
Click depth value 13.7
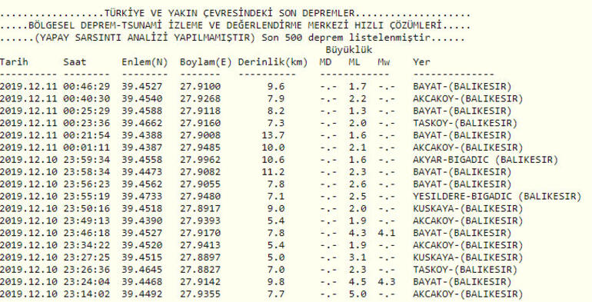pyautogui.click(x=273, y=135)
